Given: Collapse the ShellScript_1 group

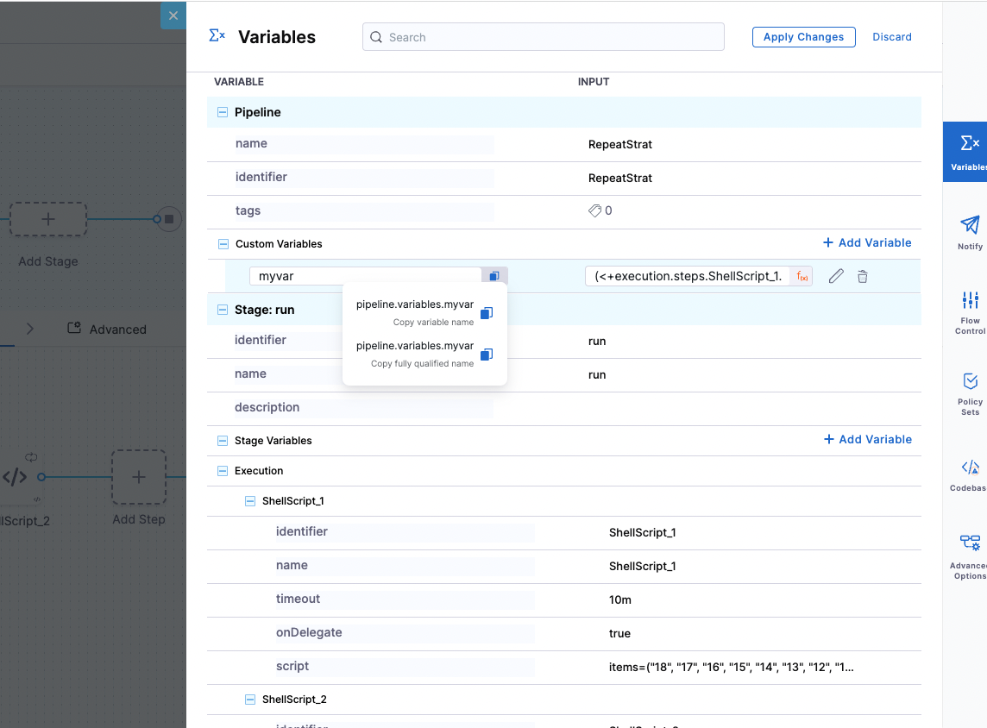Looking at the screenshot, I should 250,501.
